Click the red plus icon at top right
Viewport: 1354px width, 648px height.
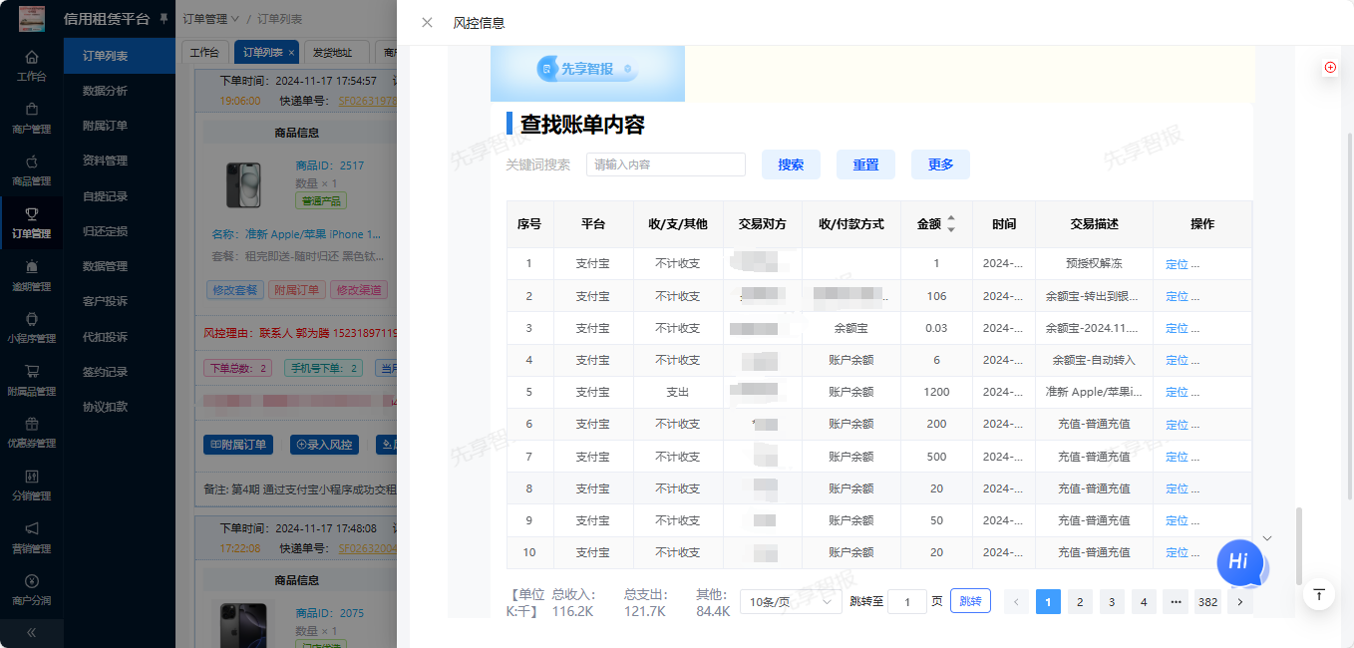coord(1330,68)
